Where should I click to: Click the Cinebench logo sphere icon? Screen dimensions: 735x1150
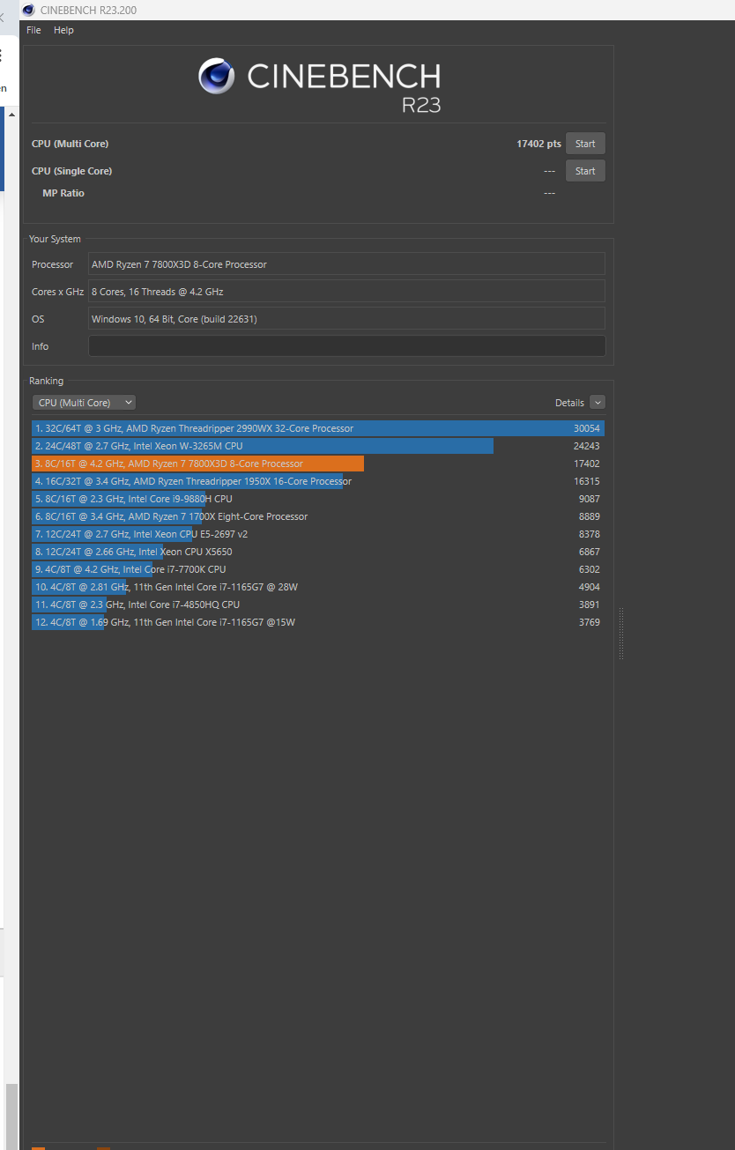point(217,76)
